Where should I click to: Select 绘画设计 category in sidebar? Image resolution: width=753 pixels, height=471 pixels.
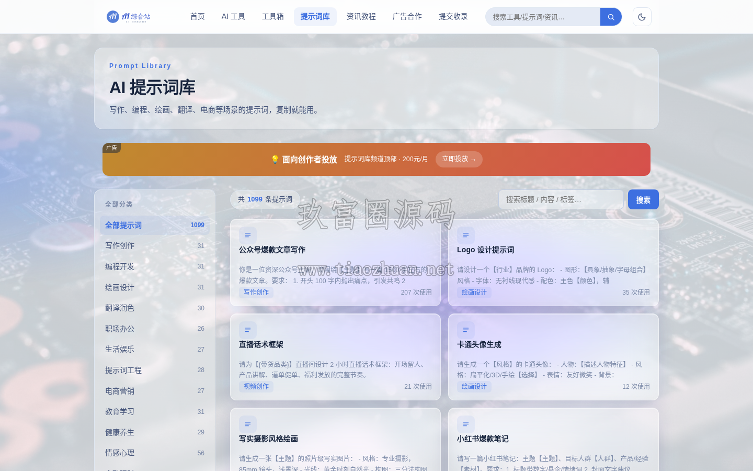(155, 287)
